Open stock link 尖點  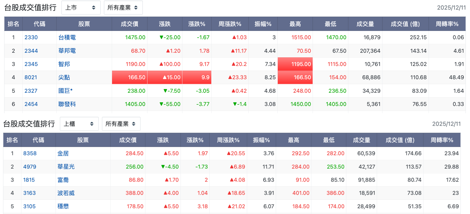(64, 77)
